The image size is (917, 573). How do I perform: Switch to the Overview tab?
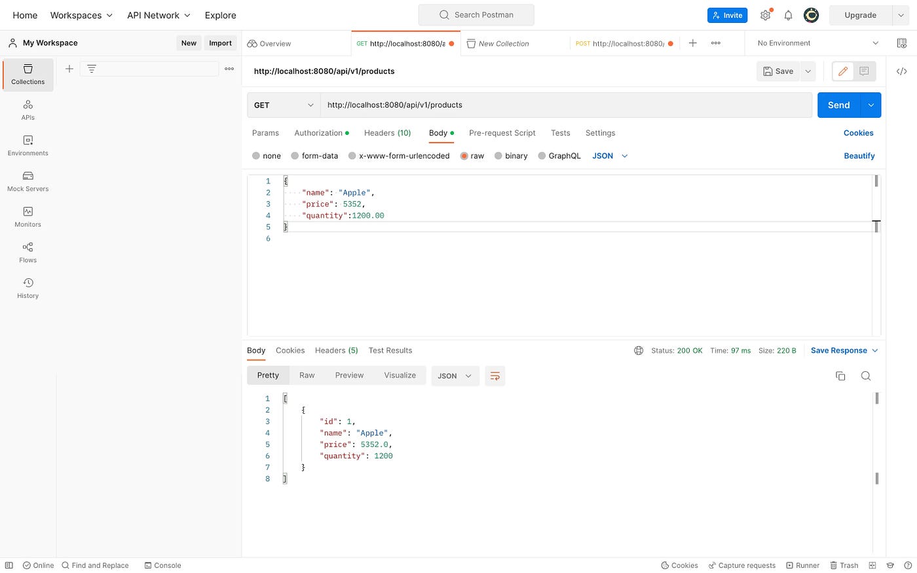pyautogui.click(x=296, y=43)
